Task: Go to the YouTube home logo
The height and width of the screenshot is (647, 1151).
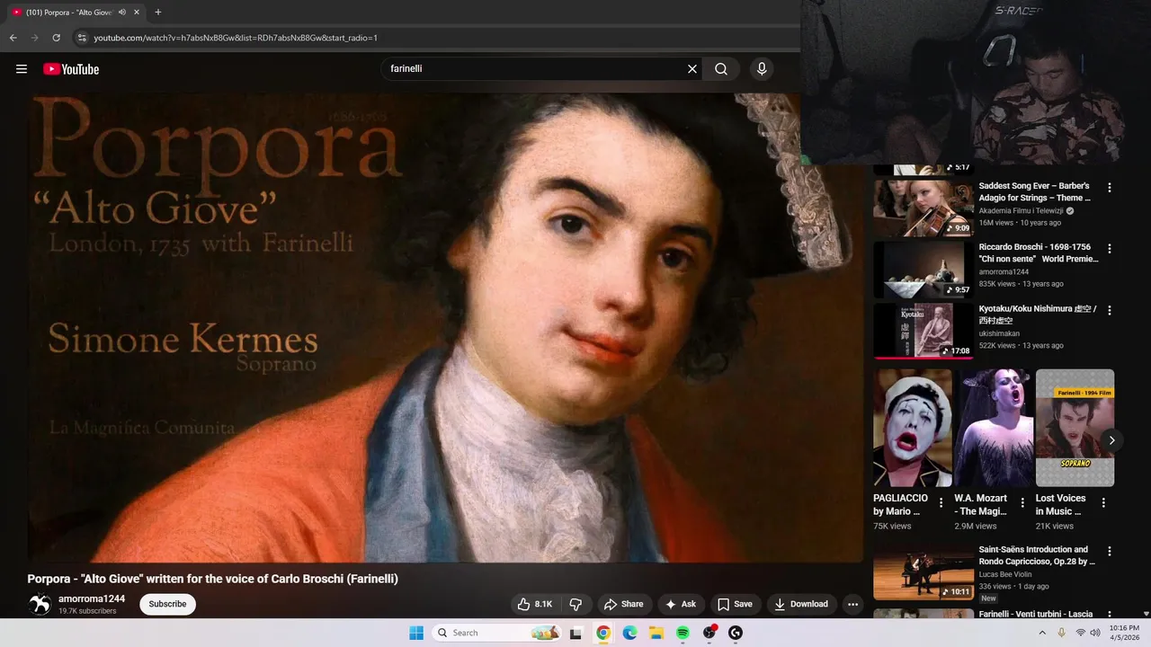Action: tap(71, 69)
